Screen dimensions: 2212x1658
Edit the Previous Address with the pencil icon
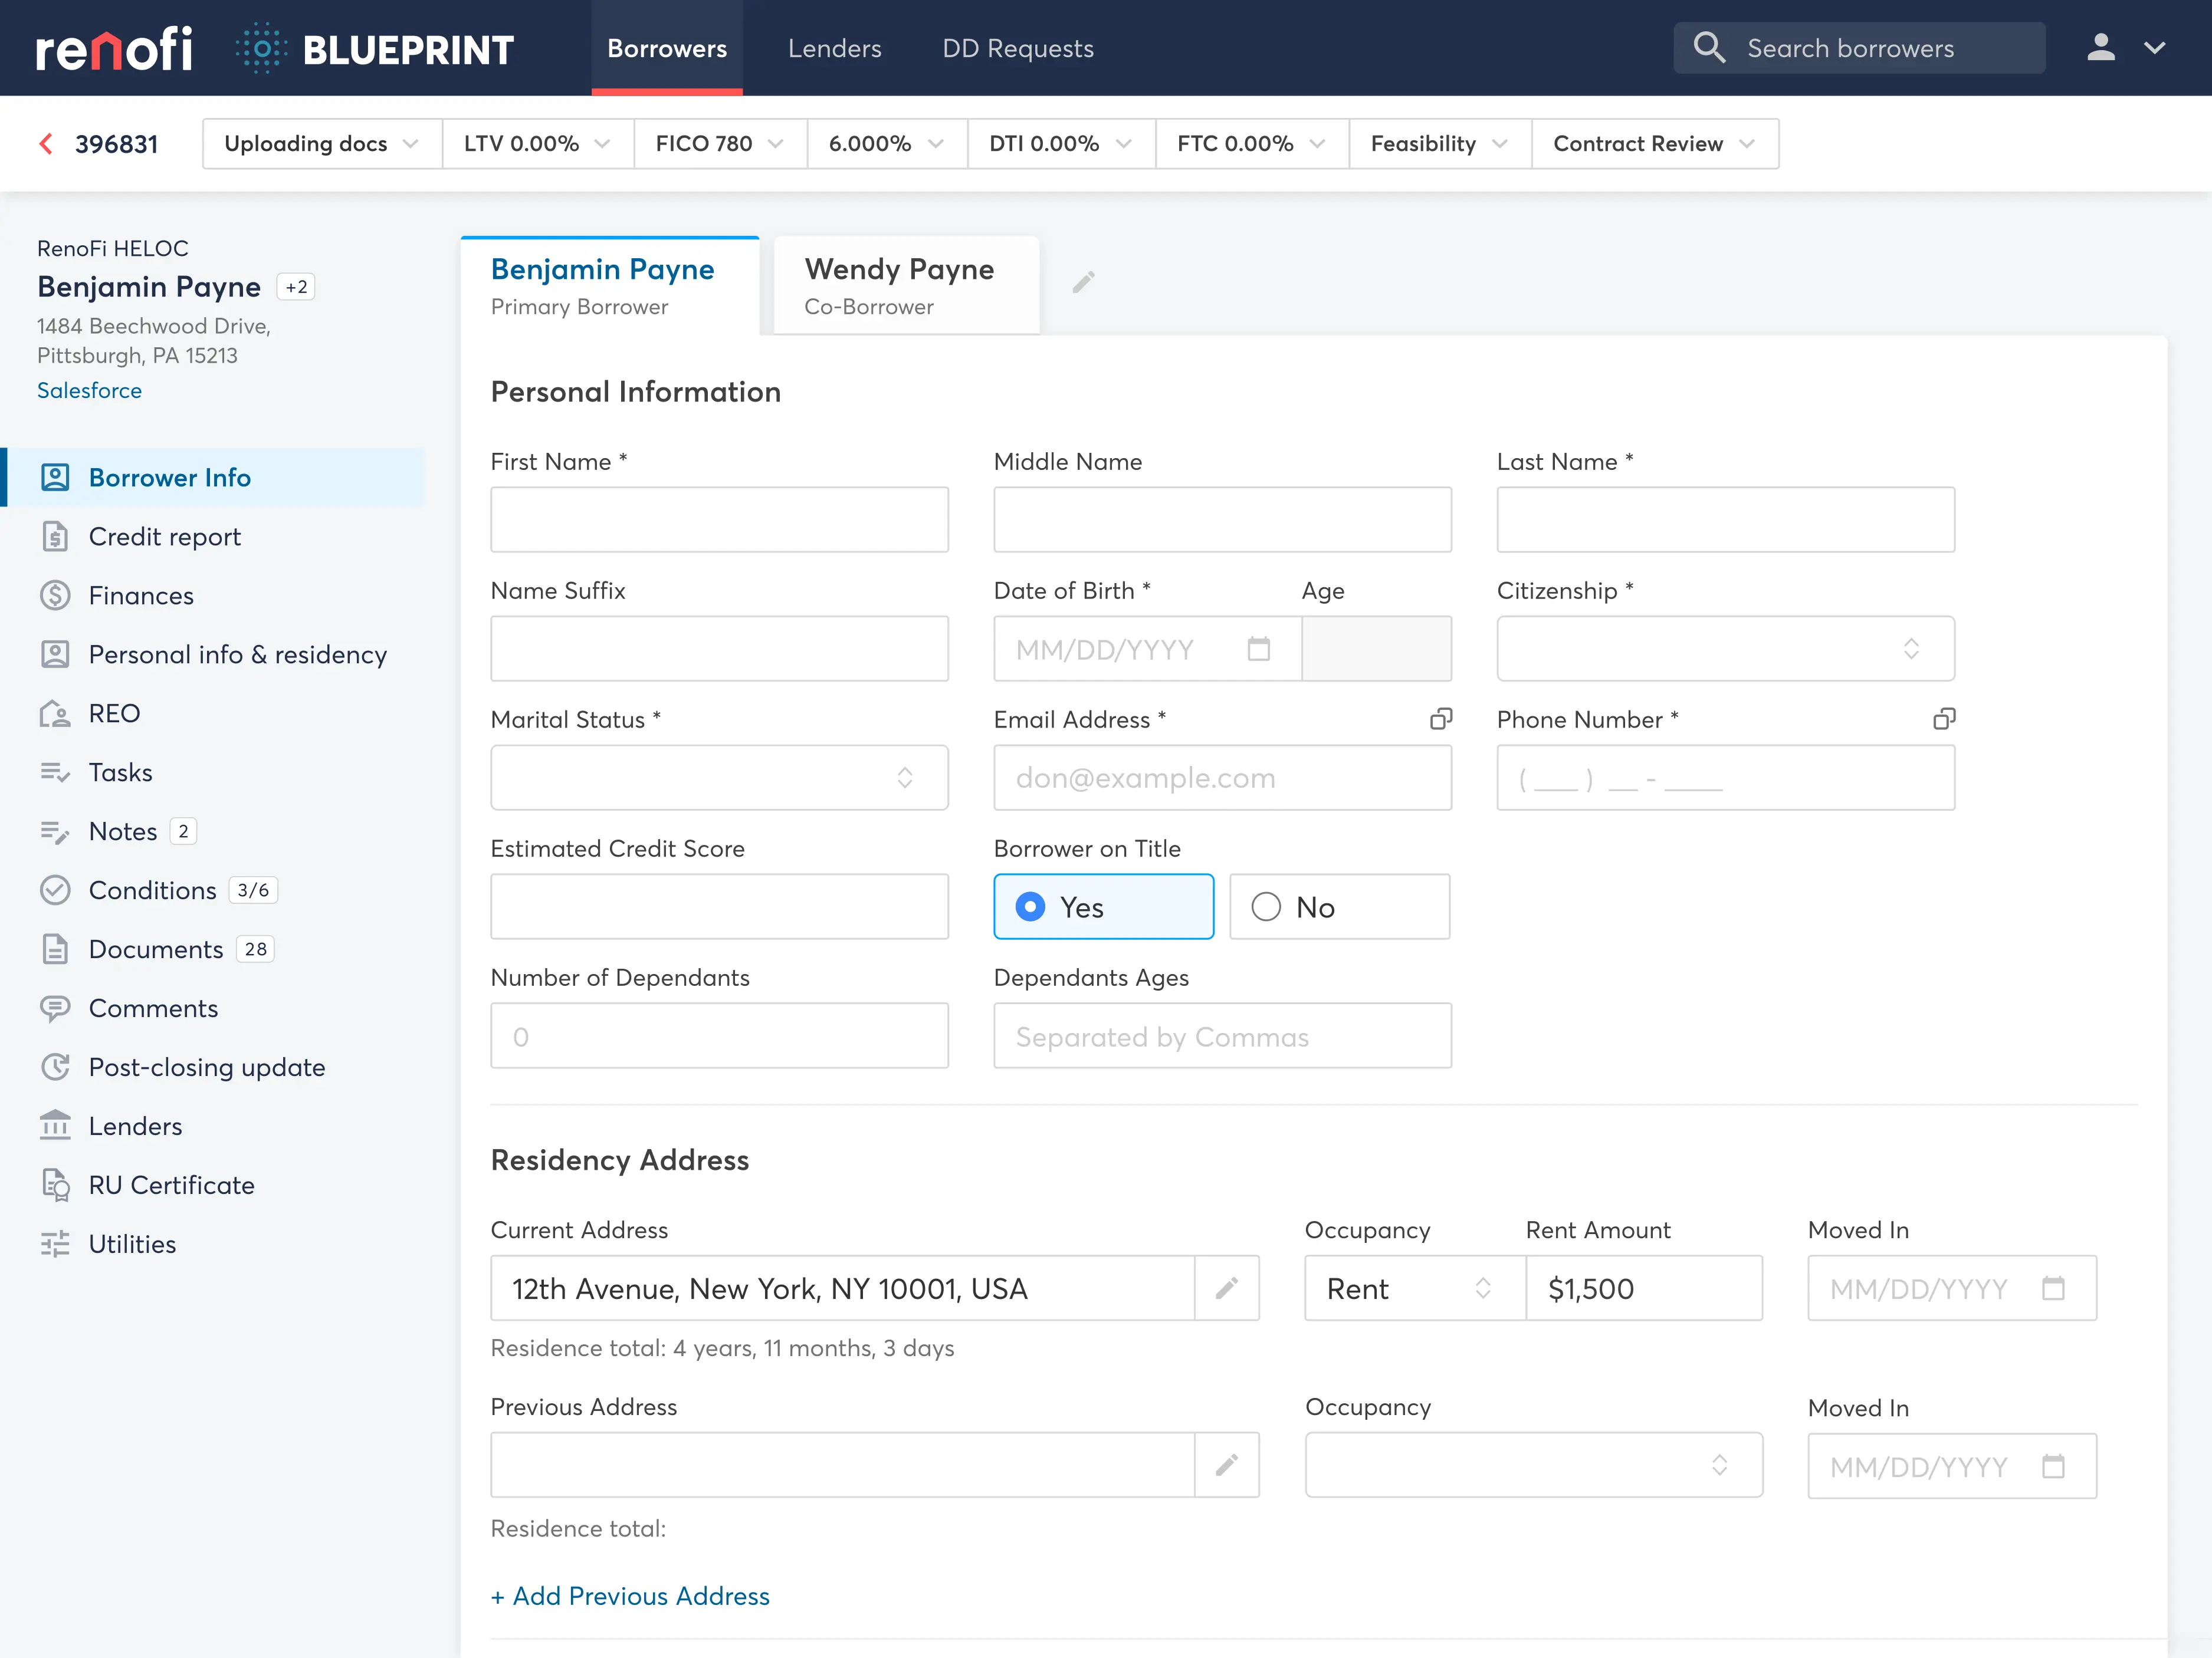1227,1465
